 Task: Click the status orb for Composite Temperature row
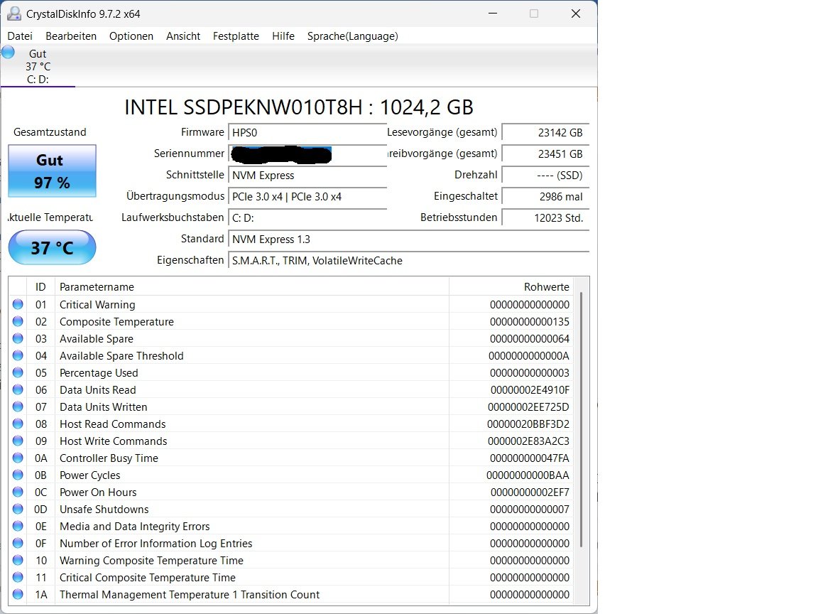click(18, 321)
